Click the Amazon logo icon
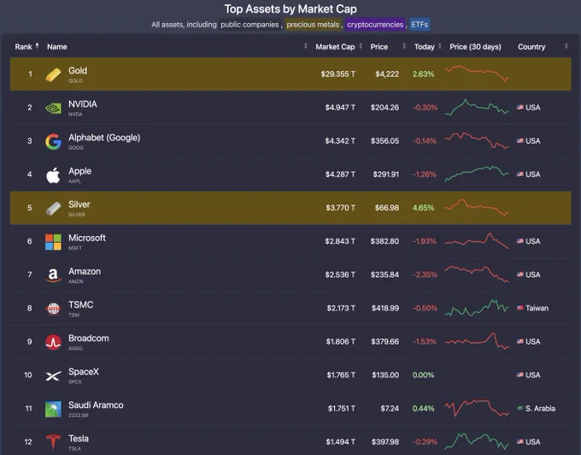 tap(53, 275)
